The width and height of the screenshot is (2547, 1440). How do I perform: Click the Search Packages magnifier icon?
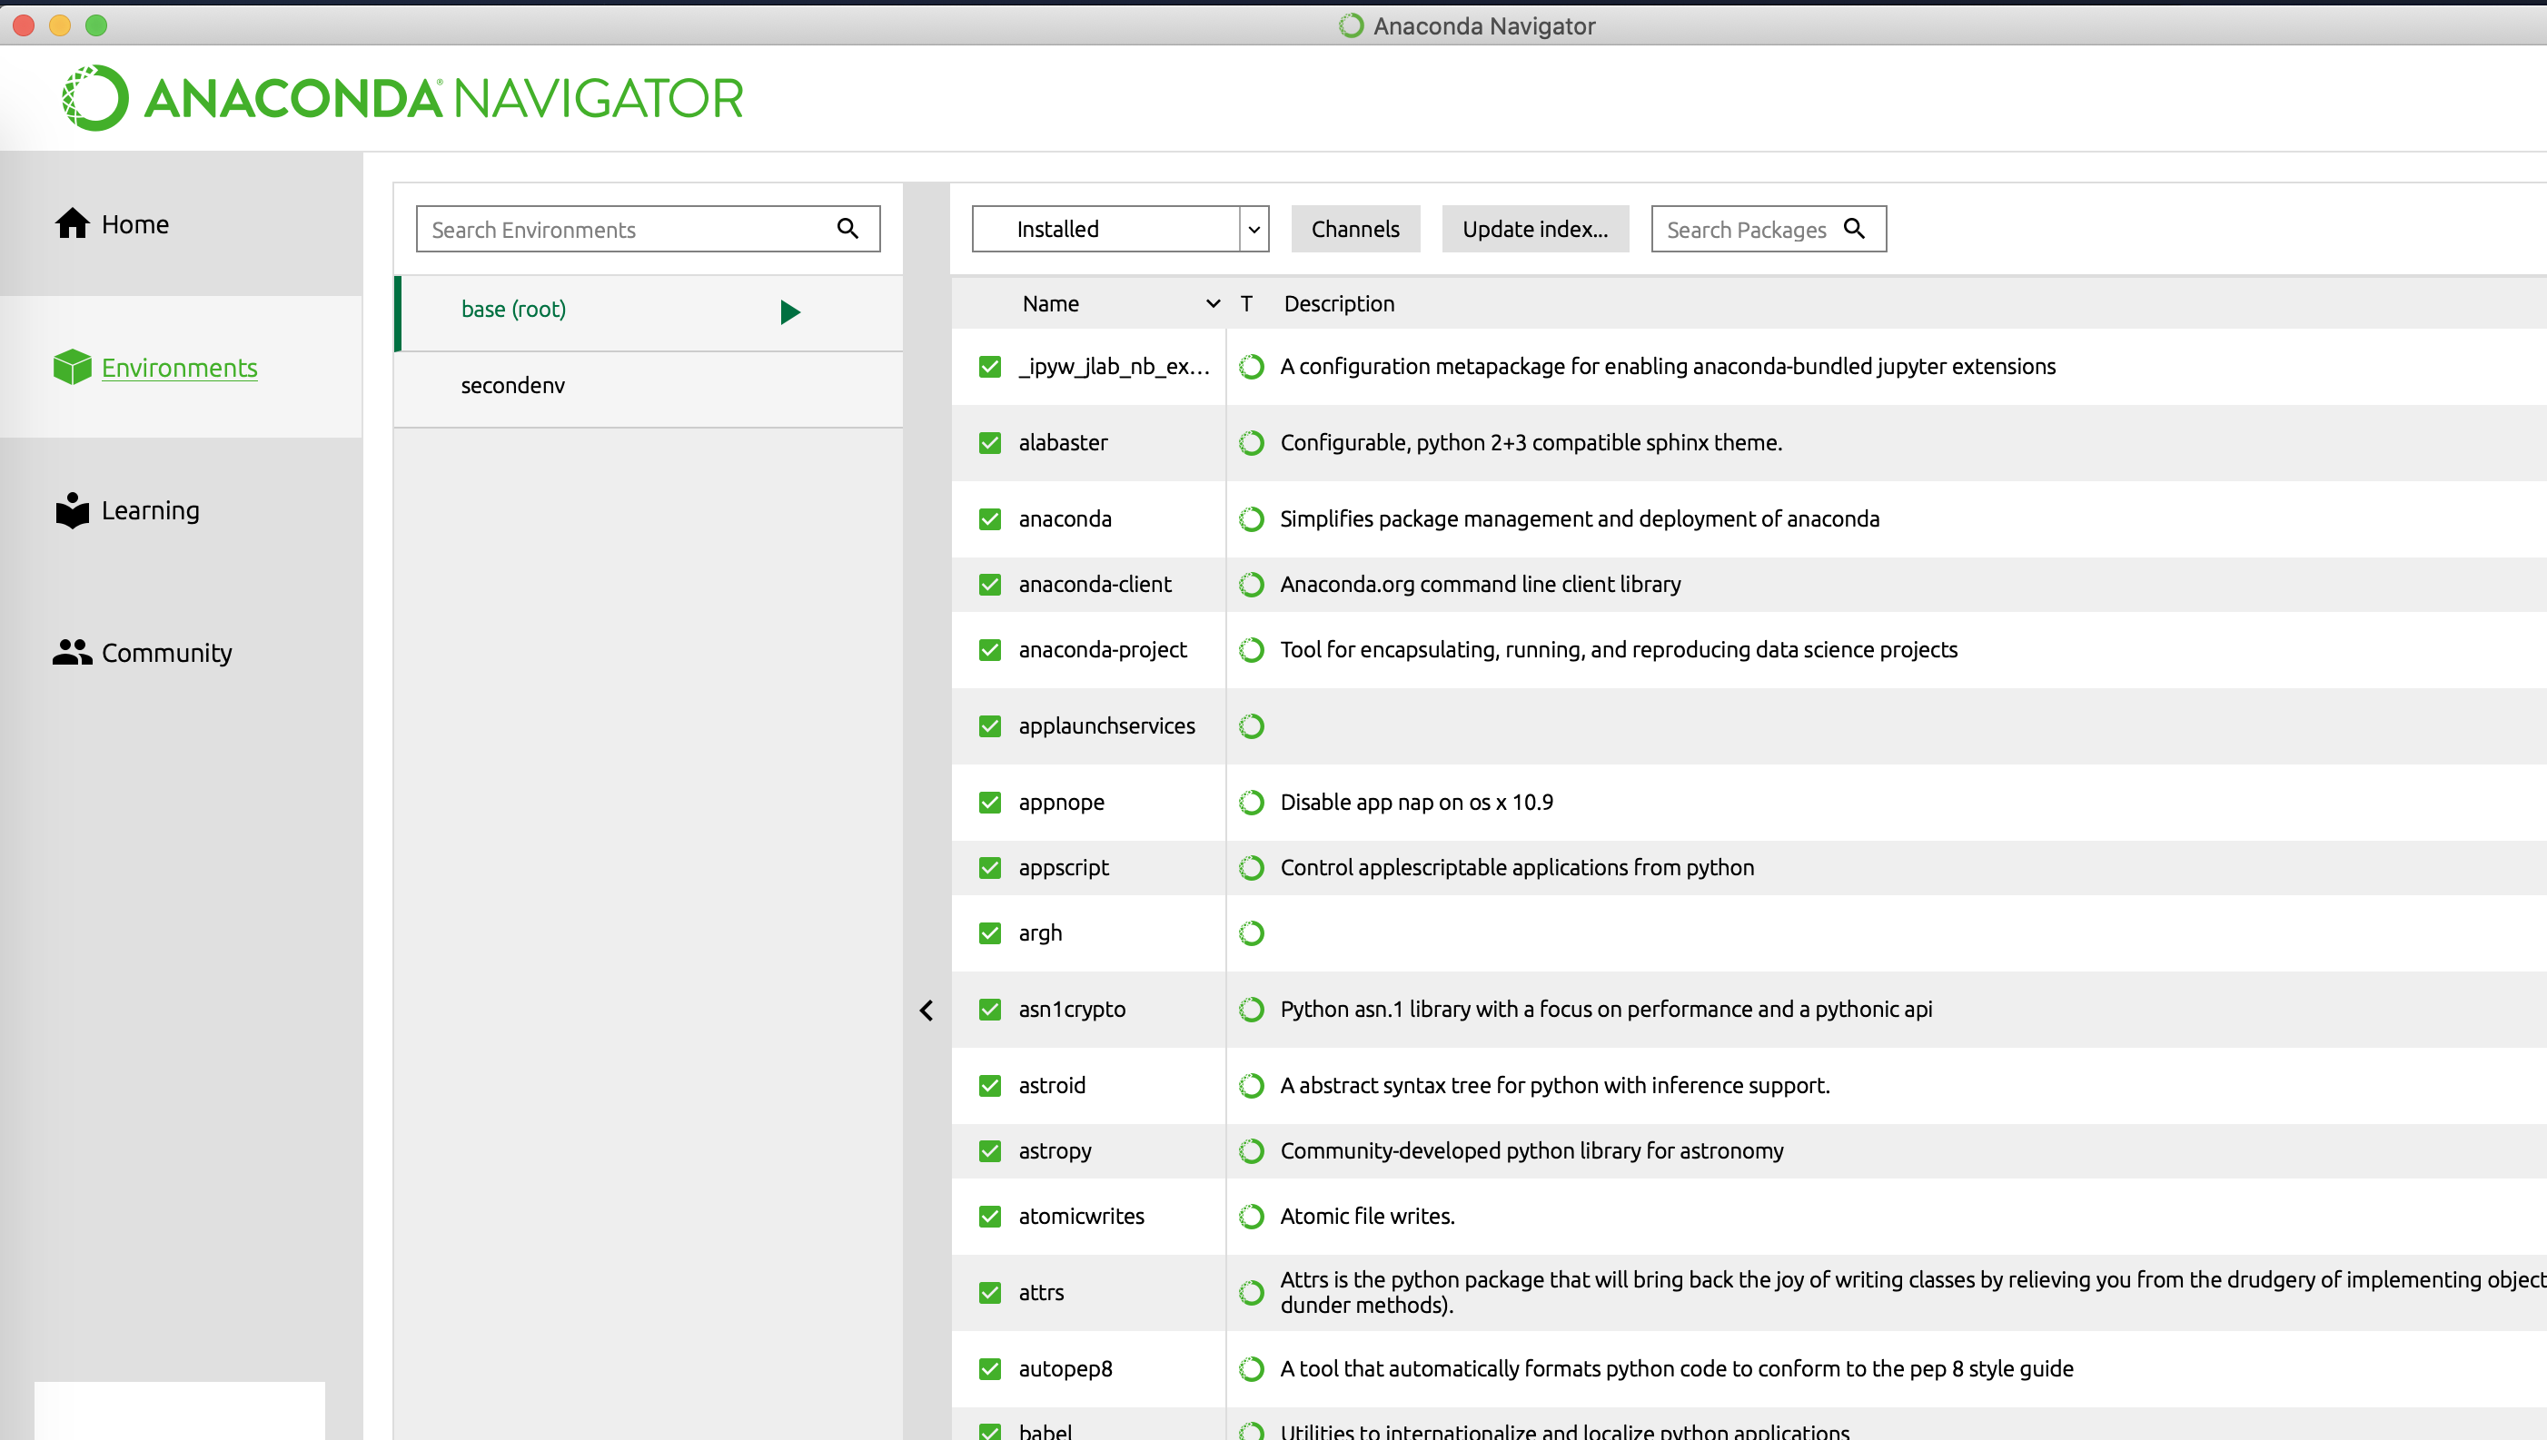coord(1855,229)
